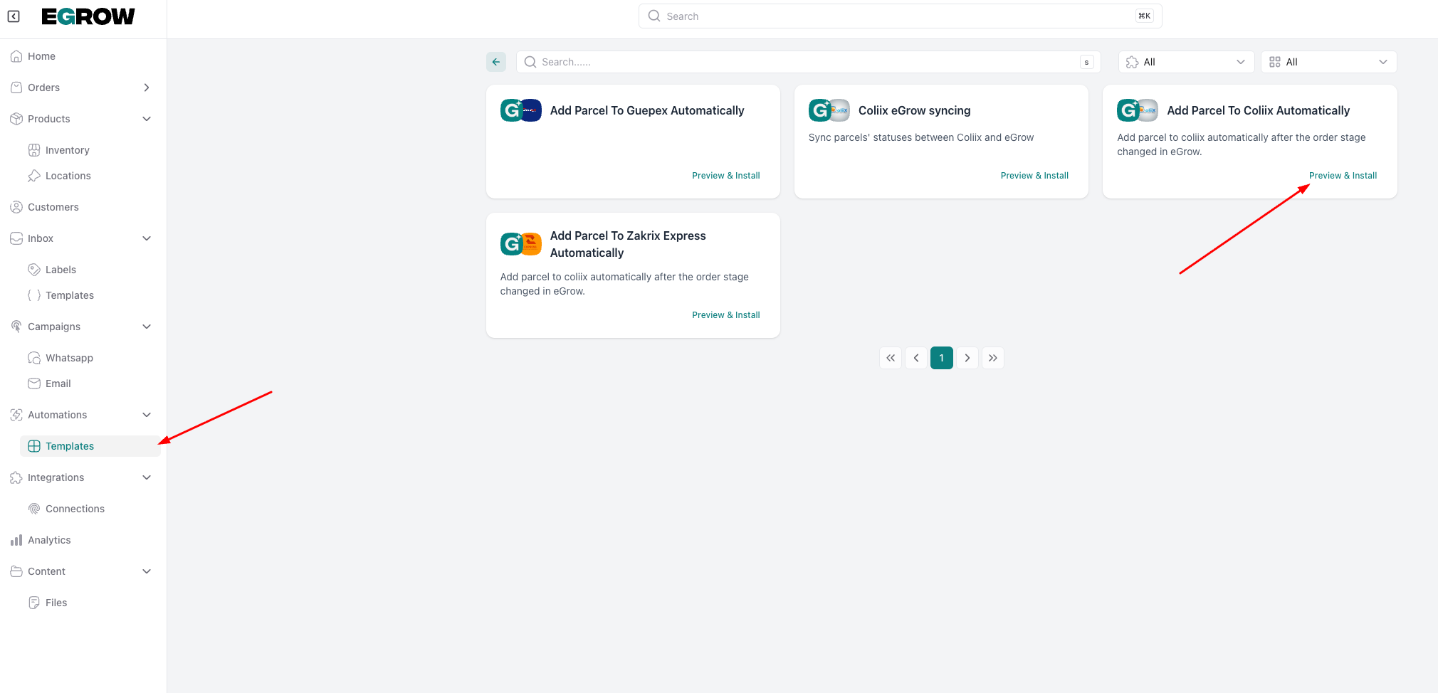Screen dimensions: 1438x693
Task: Open Connections under Integrations
Action: 75,509
